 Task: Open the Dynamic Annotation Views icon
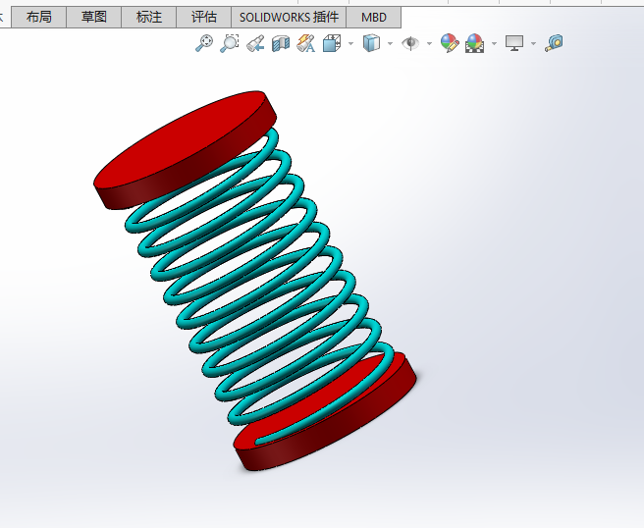pyautogui.click(x=305, y=43)
